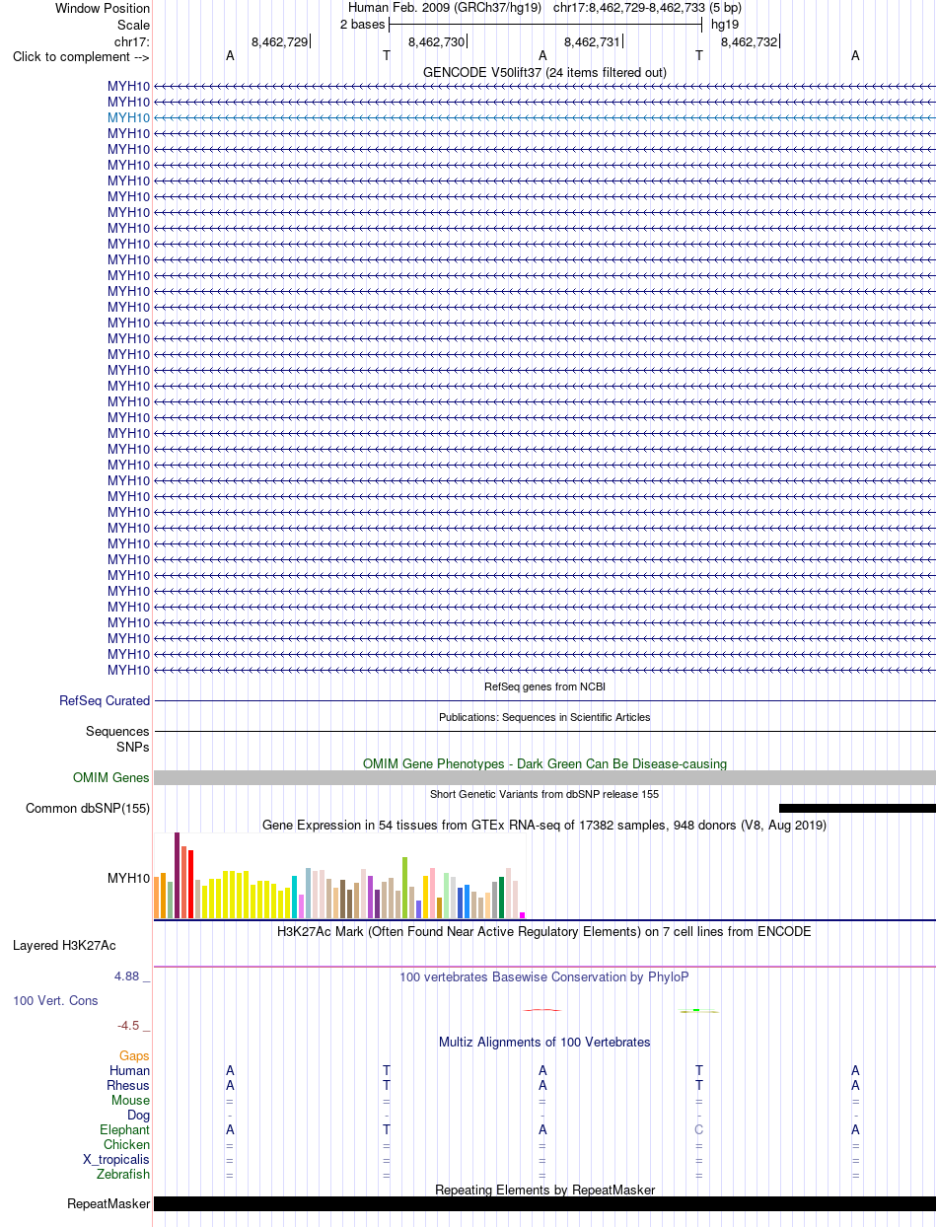Click the chr17: base position label
The image size is (937, 1227).
click(132, 41)
